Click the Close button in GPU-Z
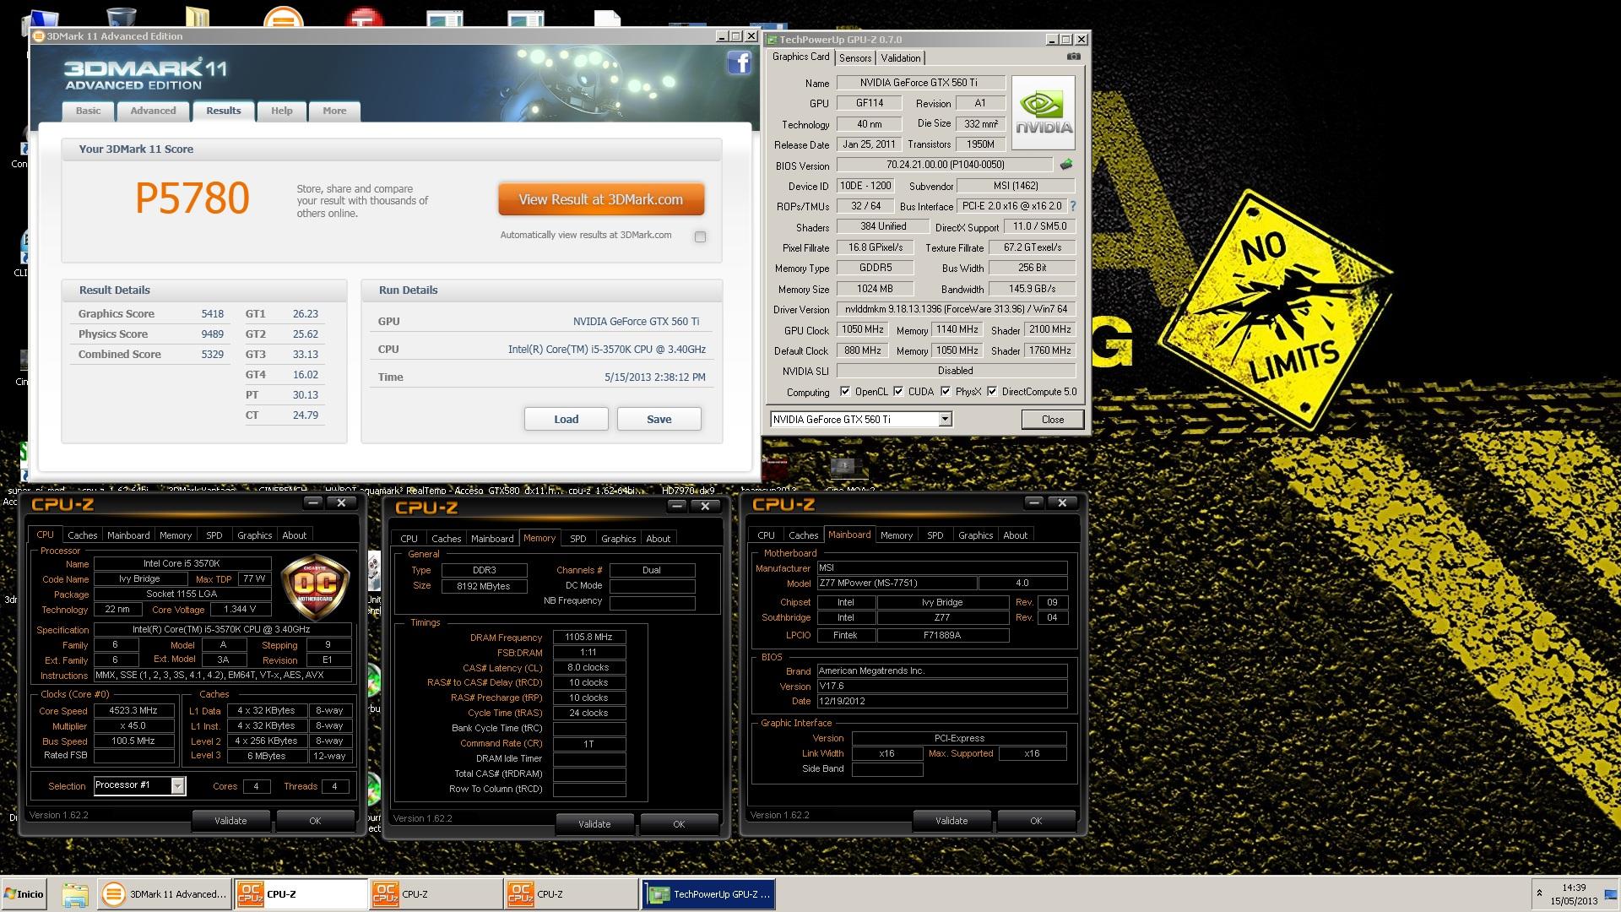This screenshot has height=912, width=1621. [x=1053, y=420]
